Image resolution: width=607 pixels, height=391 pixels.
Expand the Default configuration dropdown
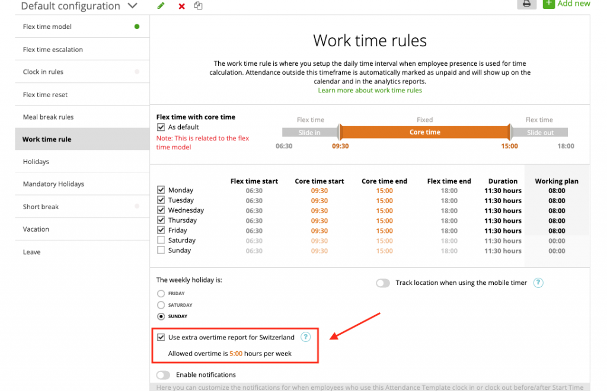[x=132, y=6]
